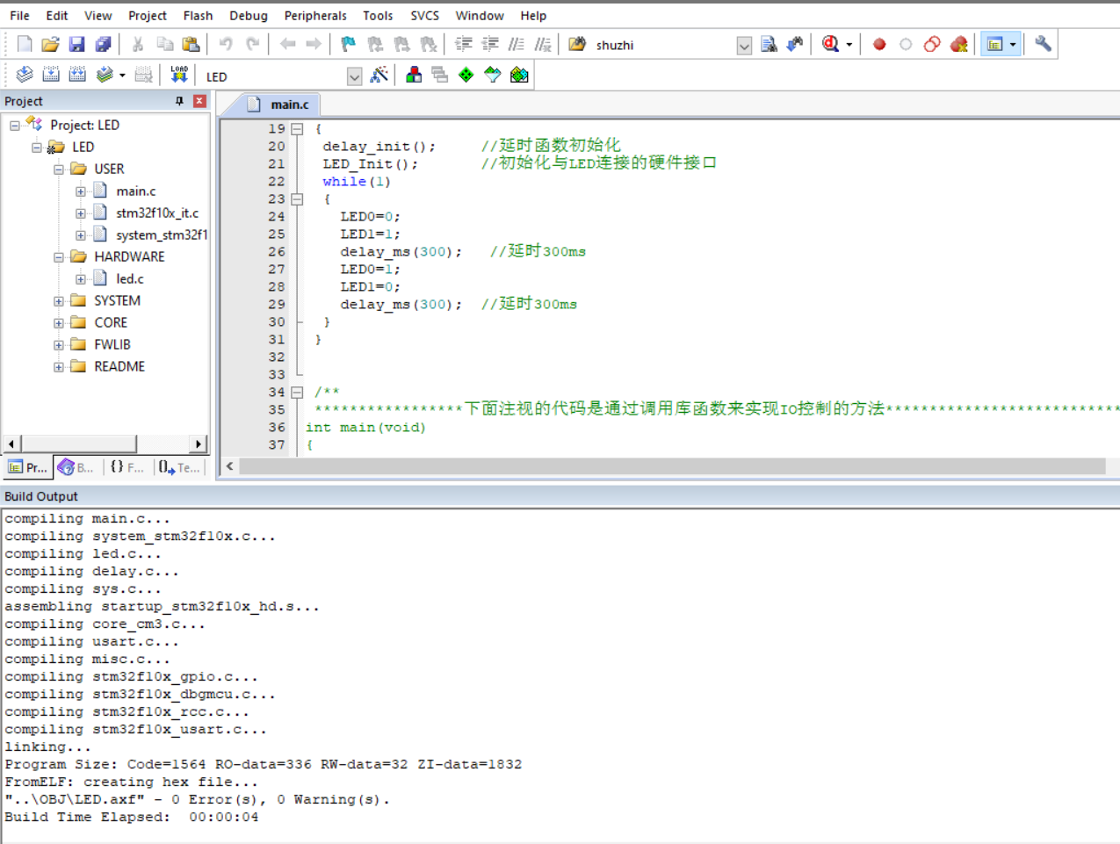Switch to the Functions tab
This screenshot has height=844, width=1120.
[127, 467]
